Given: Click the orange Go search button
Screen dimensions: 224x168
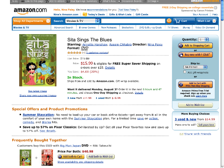Looking at the screenshot, I should 169,21.
